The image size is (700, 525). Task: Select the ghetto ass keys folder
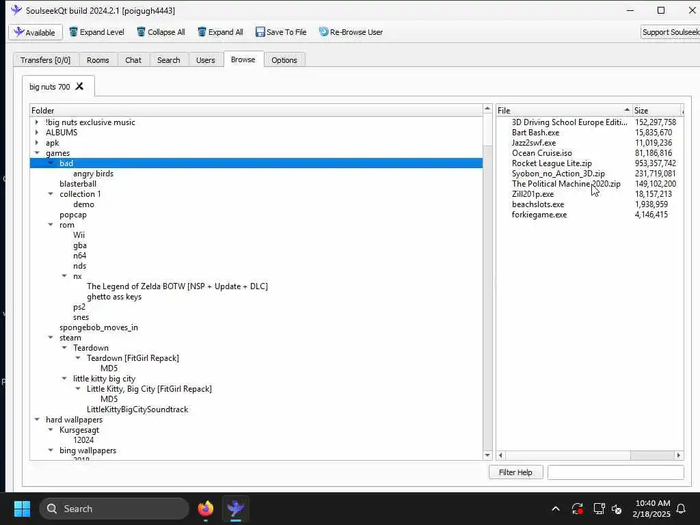point(114,297)
